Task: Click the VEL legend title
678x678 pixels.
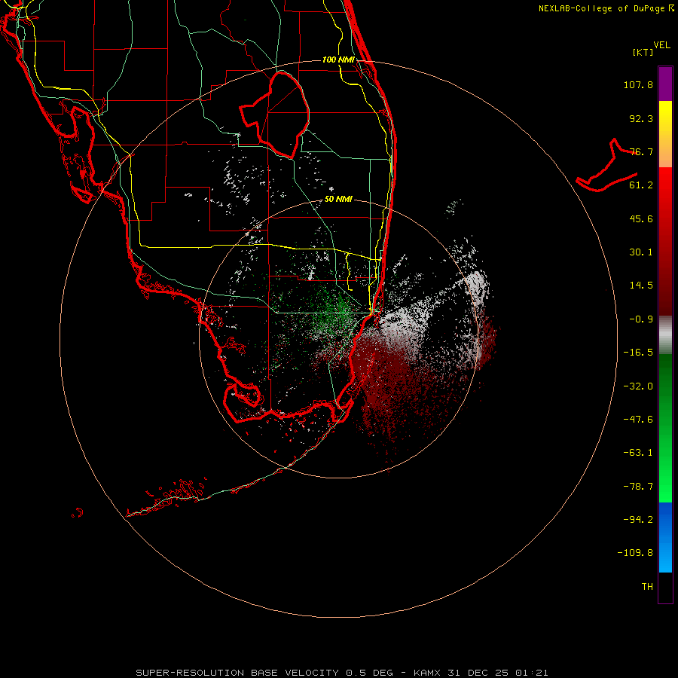Action: [x=661, y=45]
